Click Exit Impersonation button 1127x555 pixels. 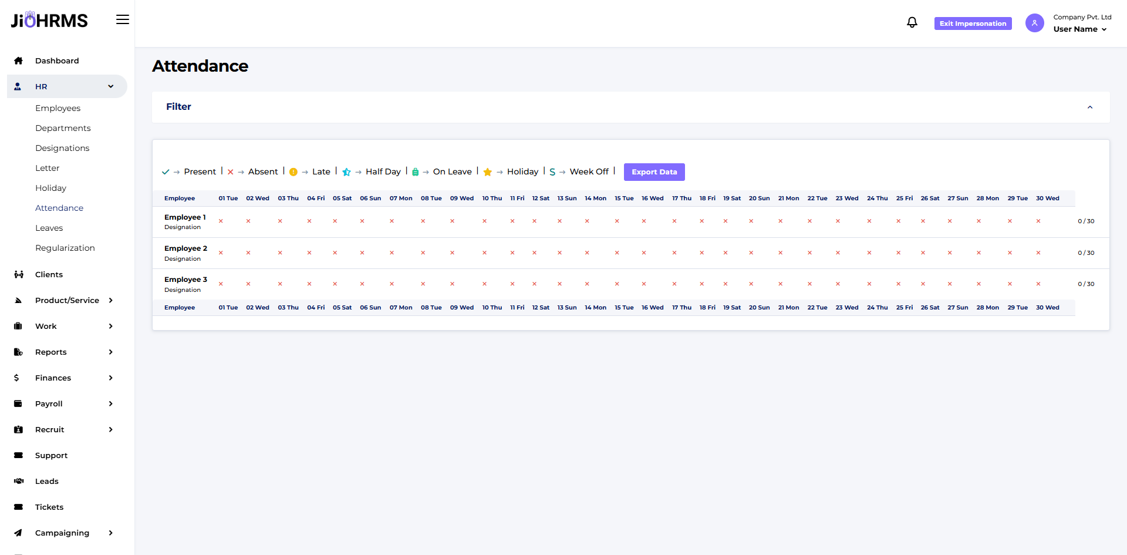pos(973,23)
